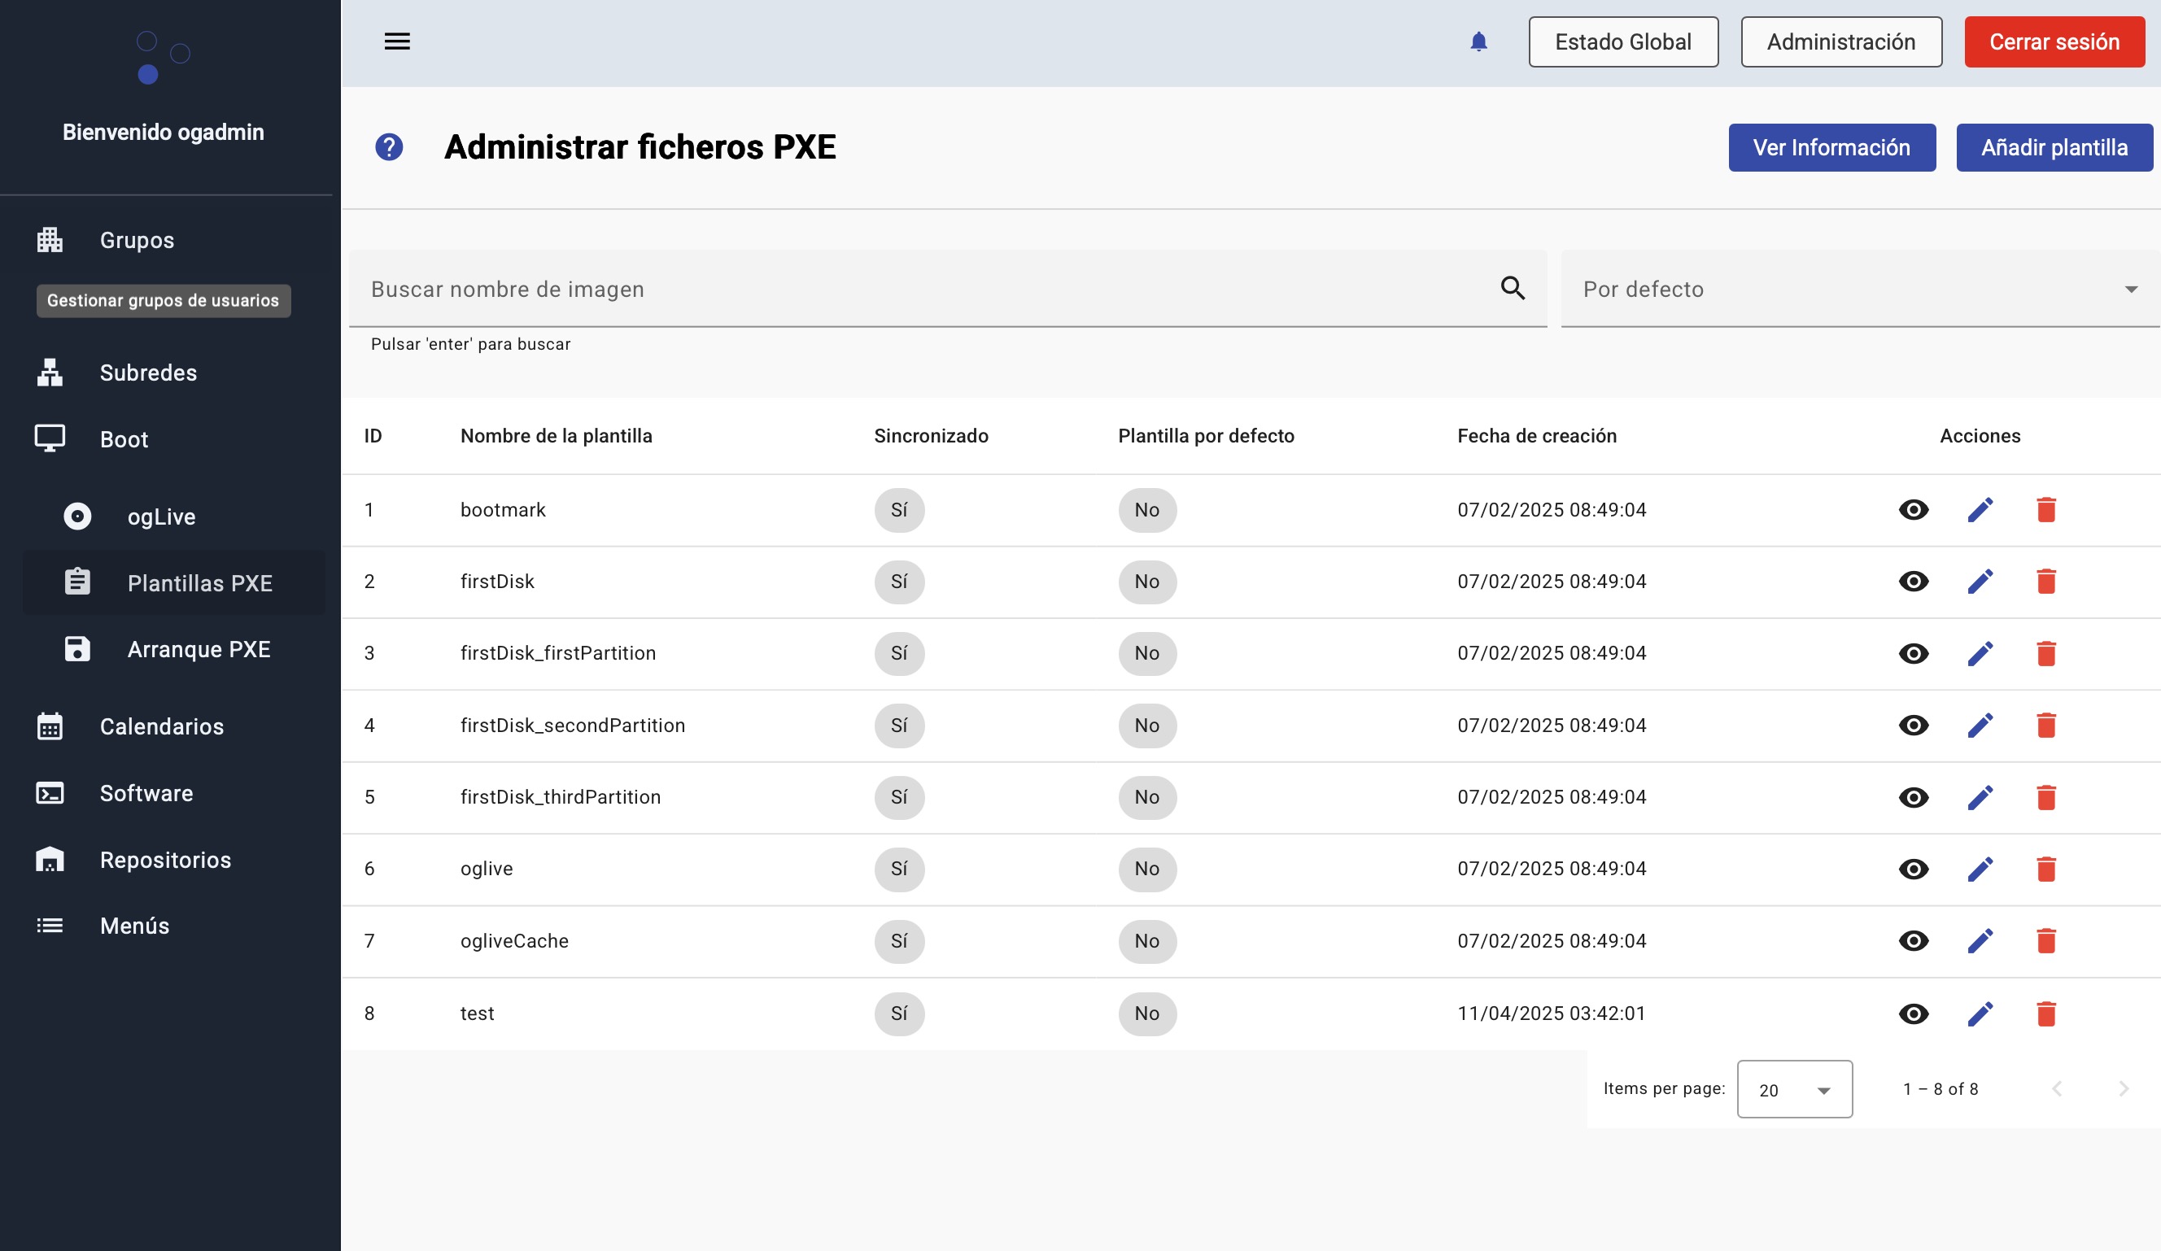Expand the Por defecto filter dropdown

pos(1859,289)
